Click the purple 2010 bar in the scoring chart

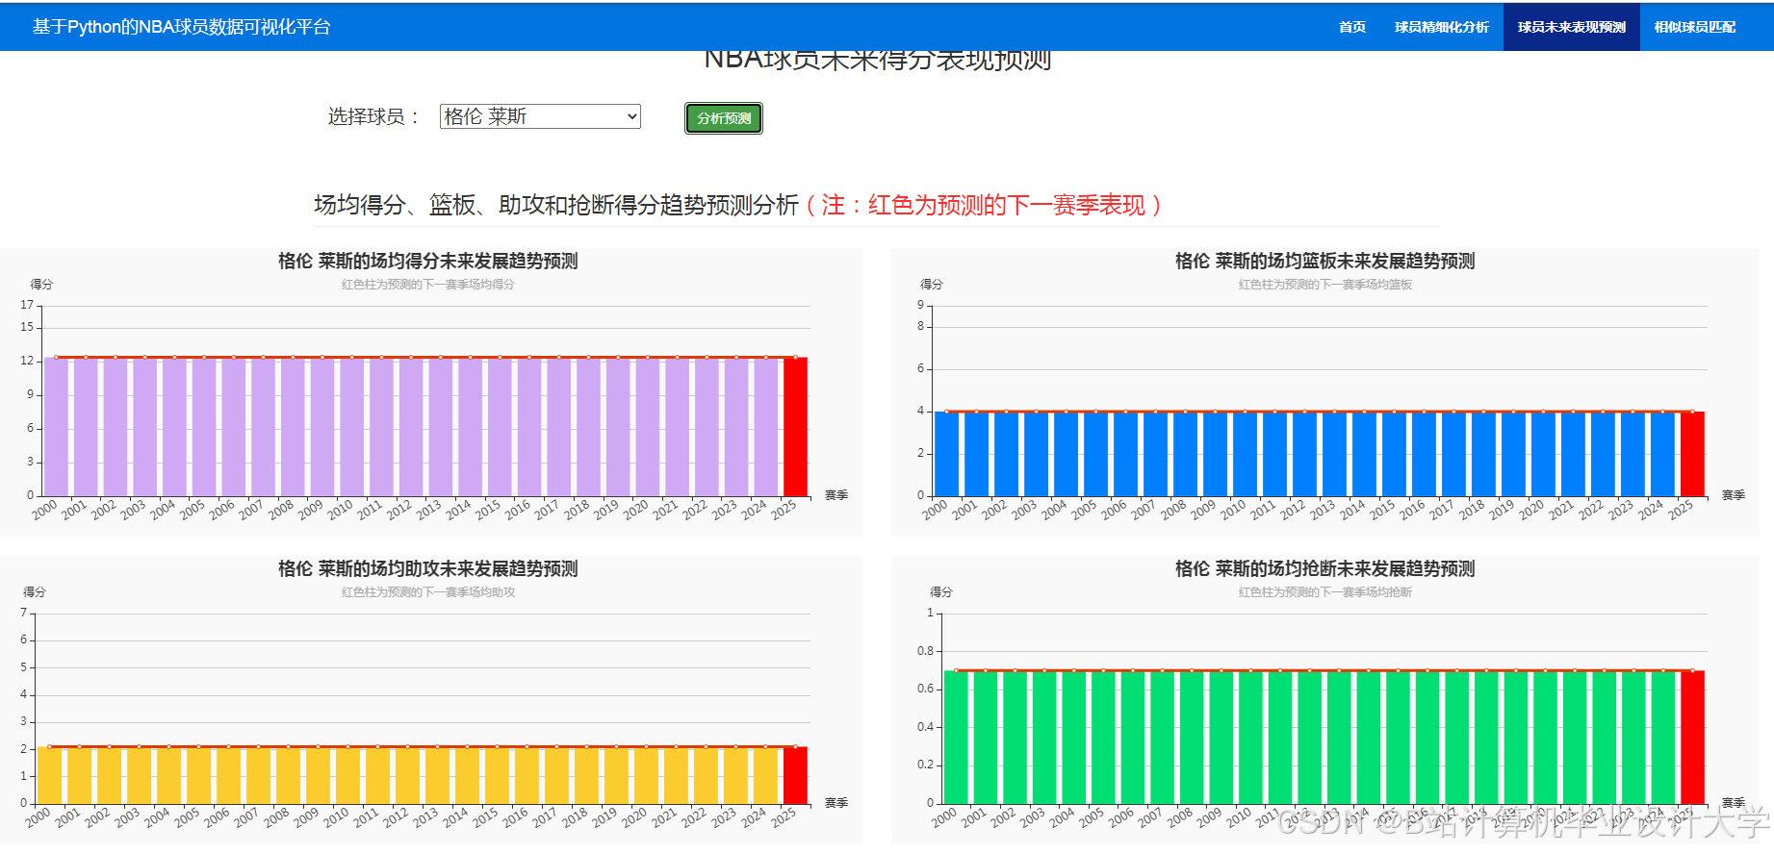tap(351, 427)
